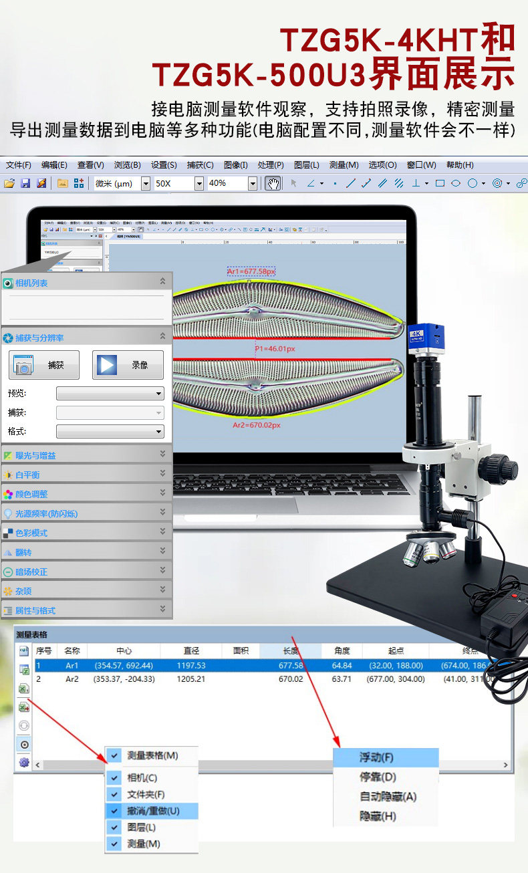This screenshot has height=873, width=528.
Task: Open the 预览 resolution dropdown
Action: coord(110,393)
